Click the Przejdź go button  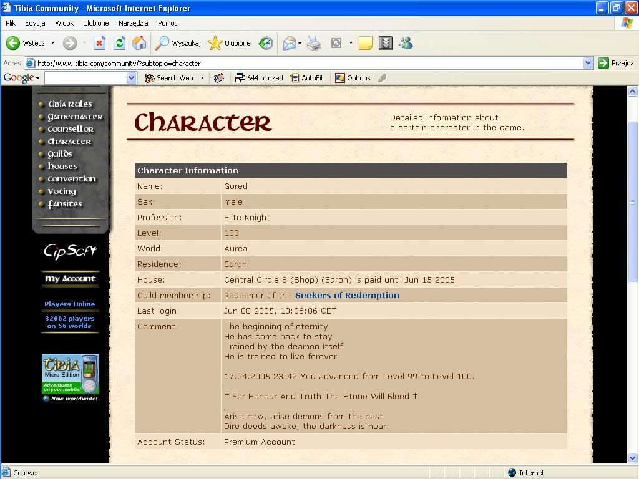(616, 63)
